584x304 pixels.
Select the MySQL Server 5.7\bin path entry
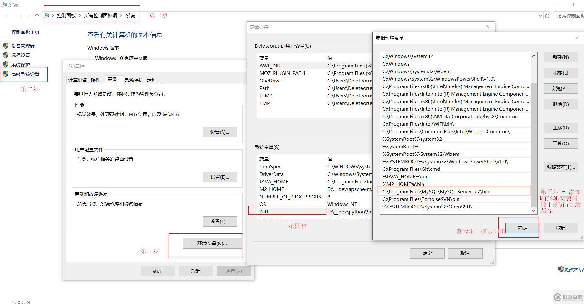pyautogui.click(x=436, y=191)
